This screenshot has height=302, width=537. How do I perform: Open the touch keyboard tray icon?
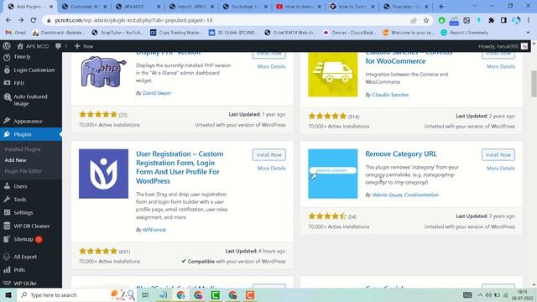[x=467, y=294]
